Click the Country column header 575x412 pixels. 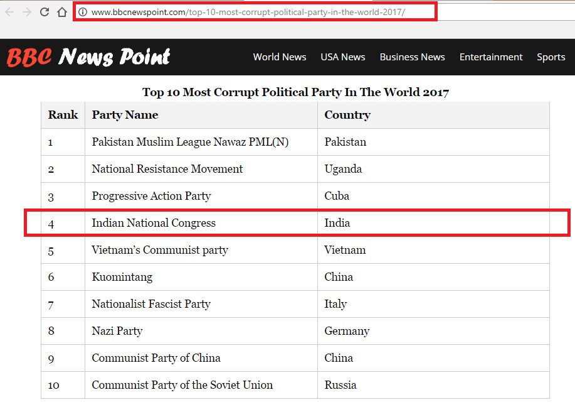pos(433,115)
